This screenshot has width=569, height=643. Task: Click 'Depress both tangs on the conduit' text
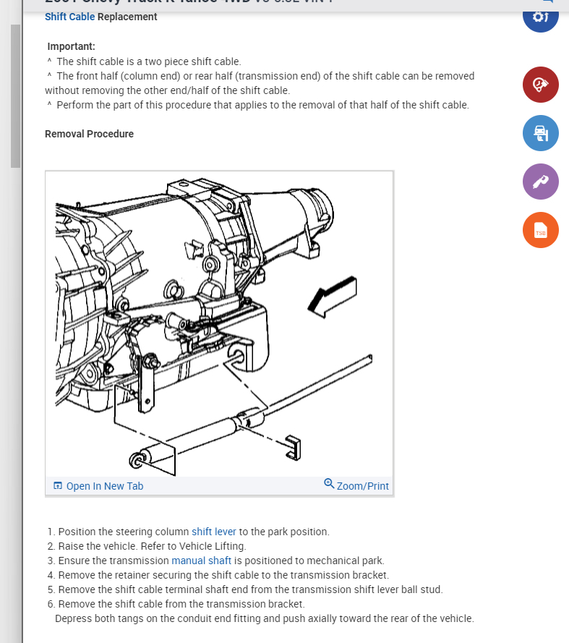point(265,618)
